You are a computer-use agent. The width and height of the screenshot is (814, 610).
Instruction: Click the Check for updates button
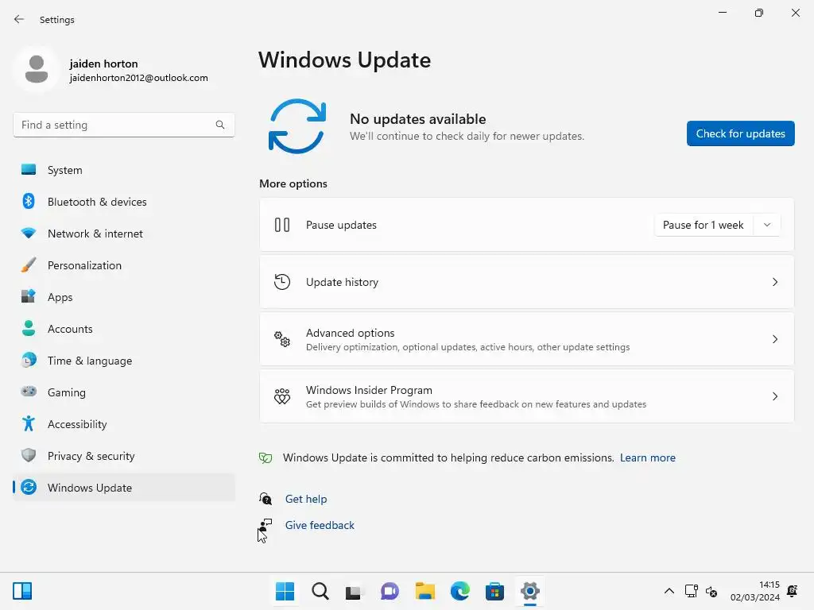point(740,133)
